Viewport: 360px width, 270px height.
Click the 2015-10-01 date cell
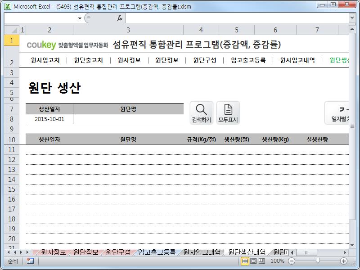[49, 119]
